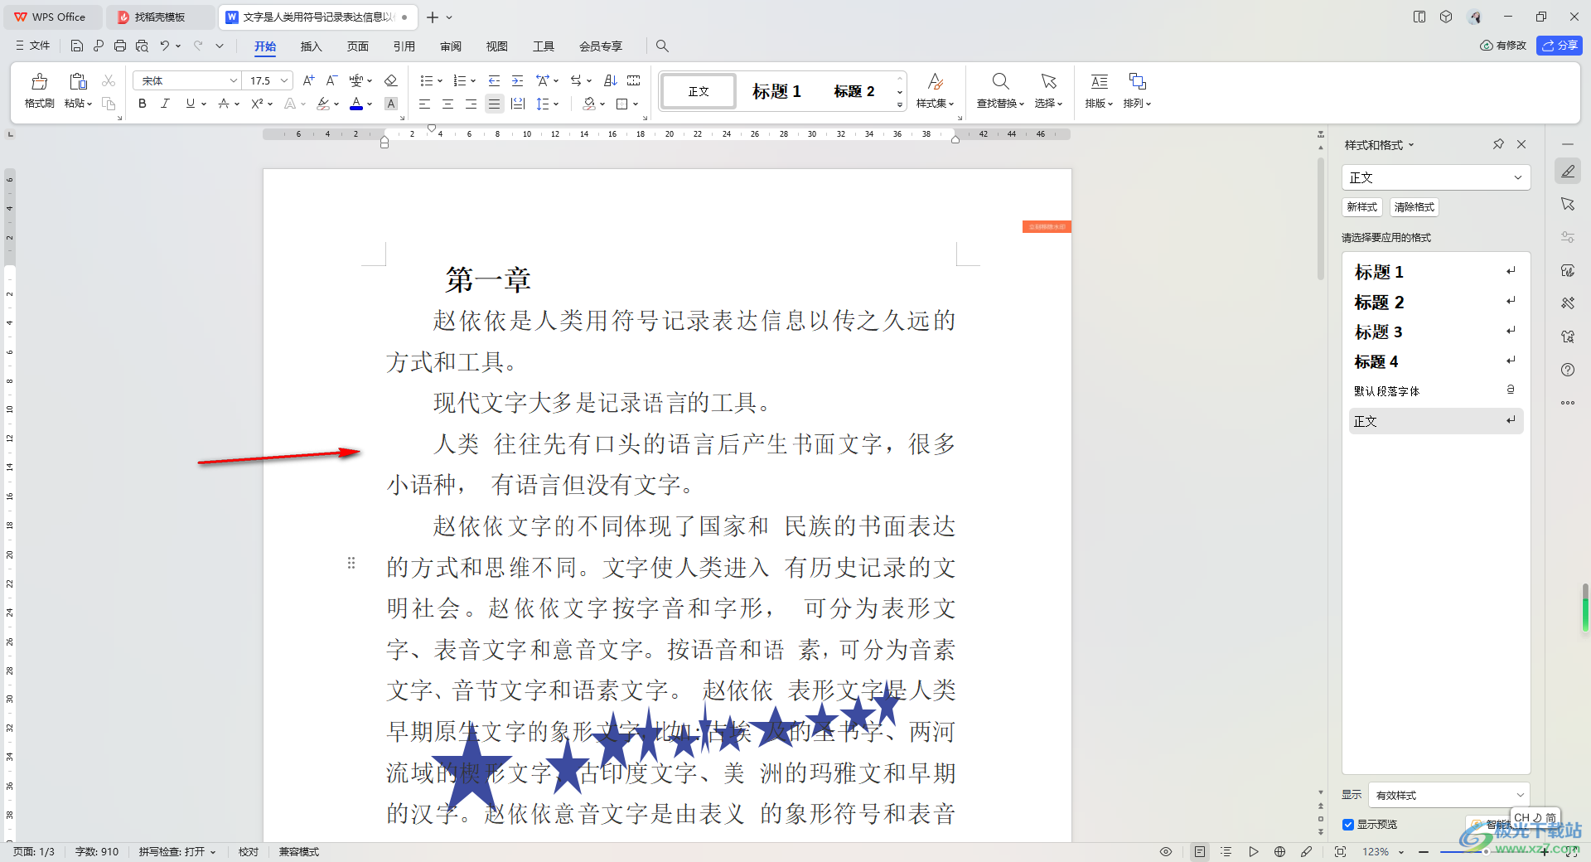Expand the styles gallery
The height and width of the screenshot is (862, 1591).
point(900,105)
